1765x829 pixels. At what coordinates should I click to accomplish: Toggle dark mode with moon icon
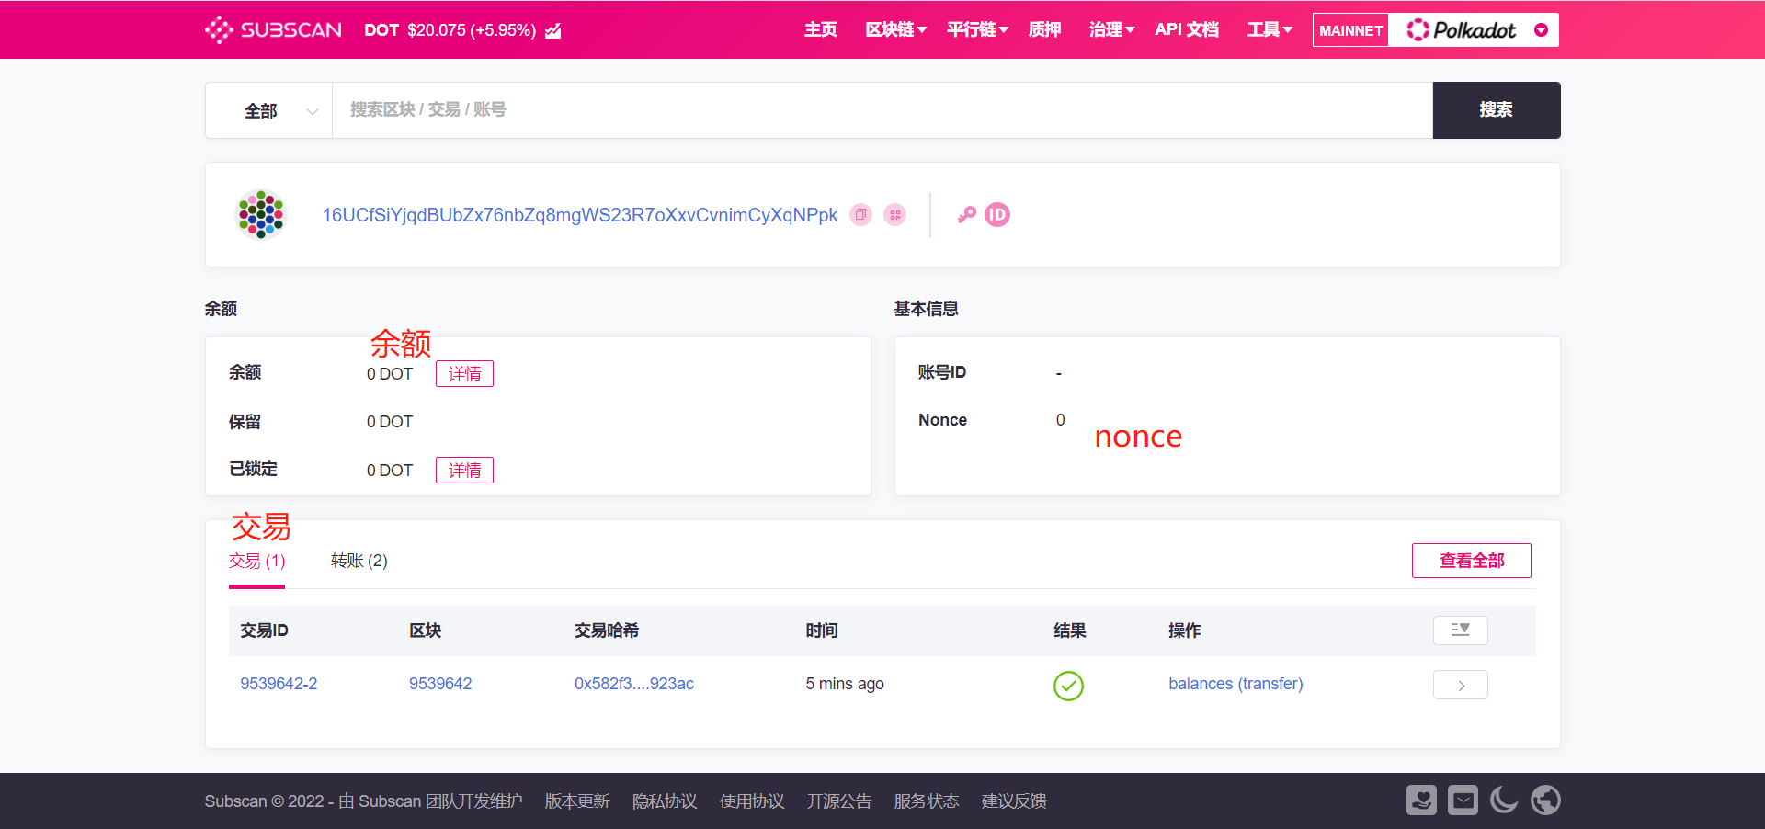(x=1504, y=801)
